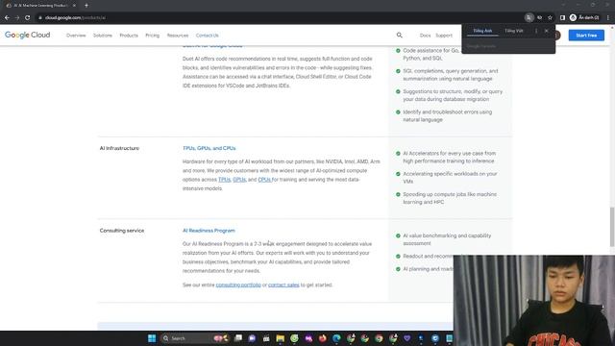Click the inline CPUs link in the paragraph
The width and height of the screenshot is (615, 346).
pos(264,180)
